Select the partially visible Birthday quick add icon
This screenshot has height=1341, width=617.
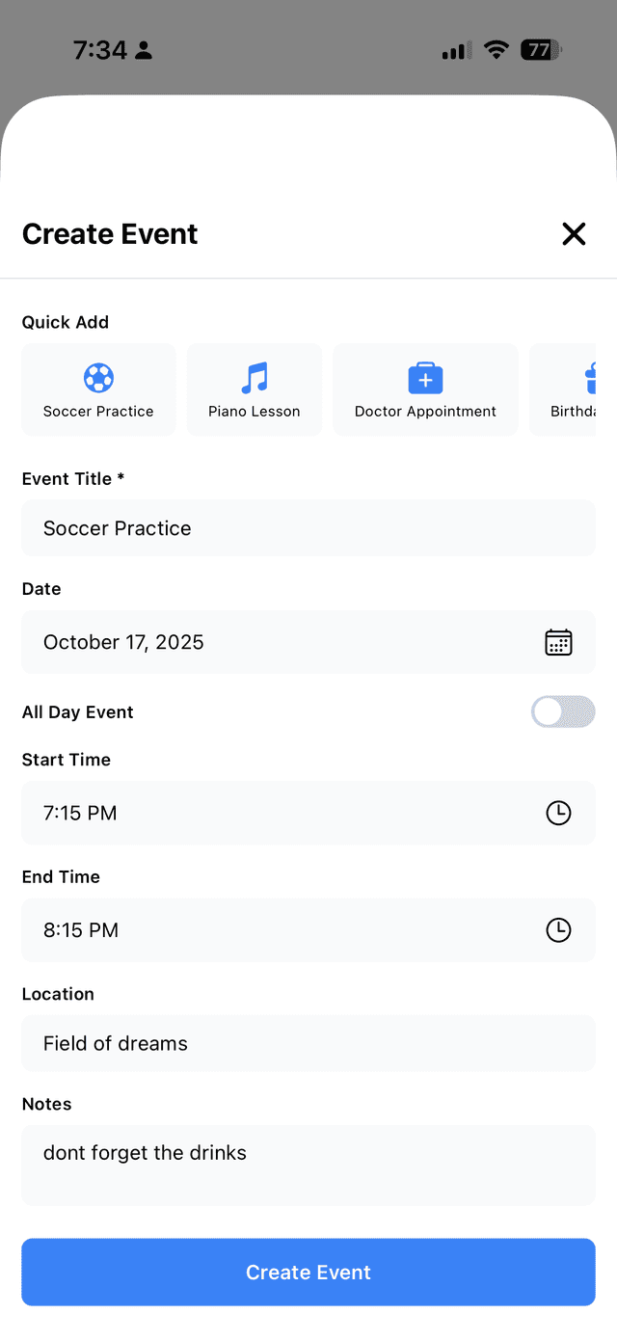[x=592, y=378]
